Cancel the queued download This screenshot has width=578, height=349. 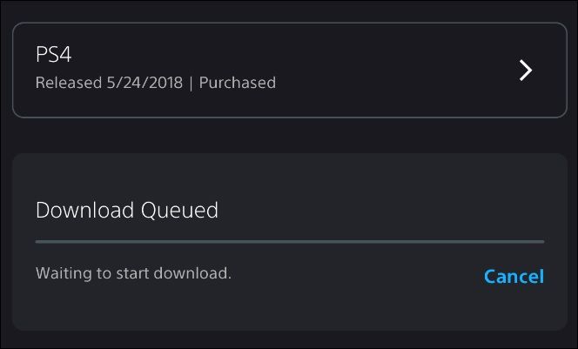514,276
